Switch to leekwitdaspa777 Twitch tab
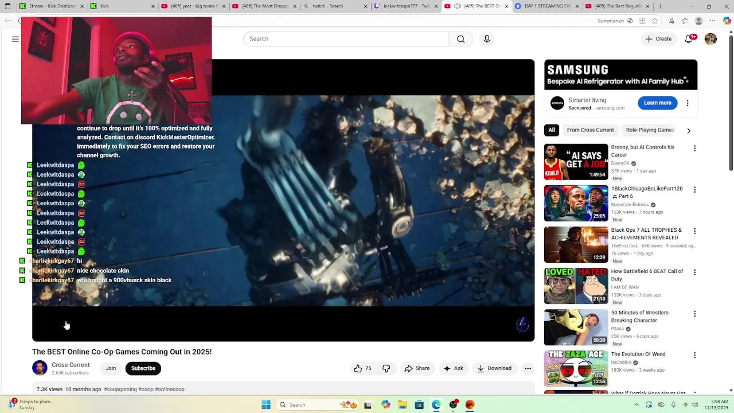Viewport: 734px width, 413px height. pos(406,6)
